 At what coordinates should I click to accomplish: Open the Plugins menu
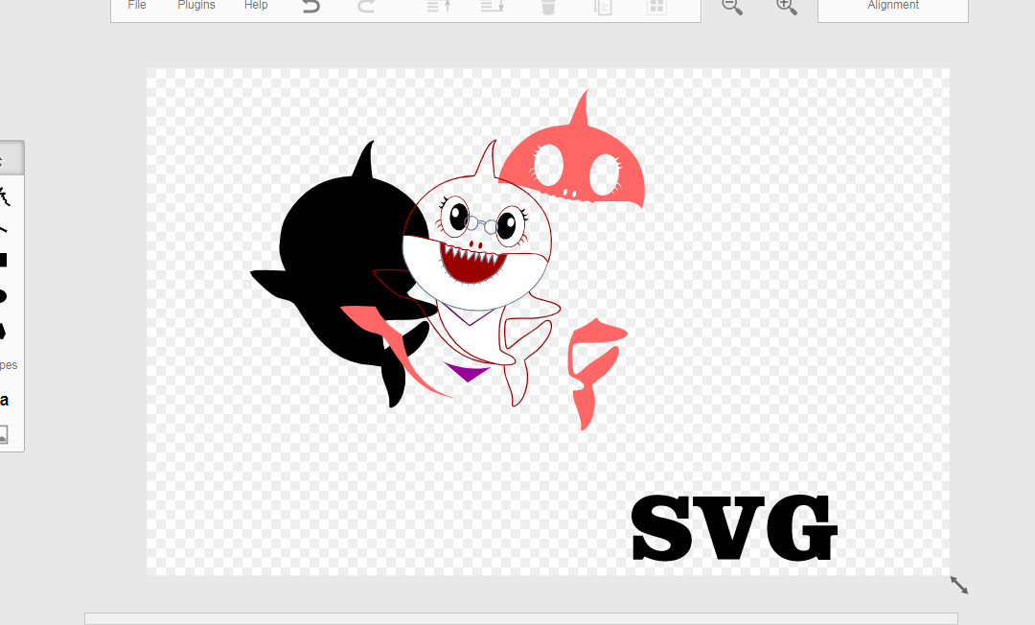click(x=196, y=6)
